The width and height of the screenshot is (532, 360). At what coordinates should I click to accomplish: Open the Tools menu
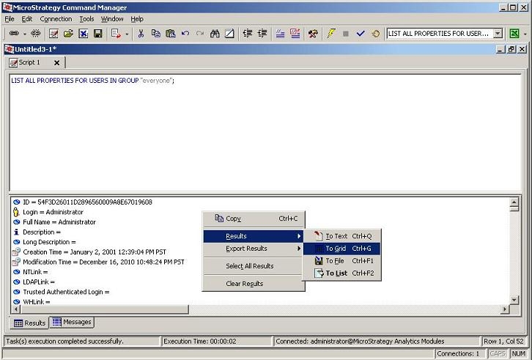[x=86, y=19]
